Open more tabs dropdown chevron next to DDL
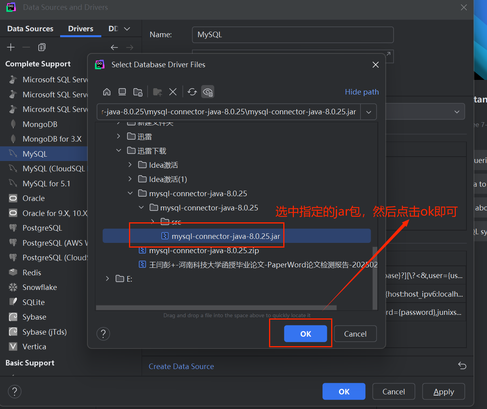This screenshot has height=409, width=487. [x=127, y=29]
